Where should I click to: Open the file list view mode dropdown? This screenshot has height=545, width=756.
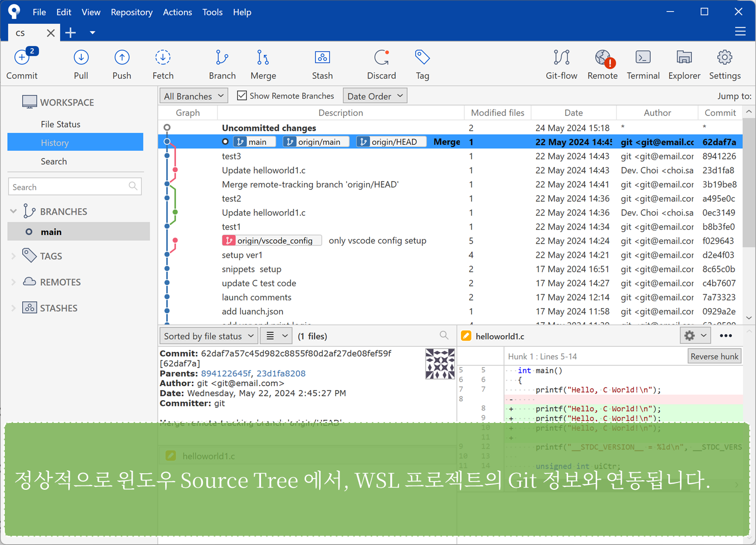coord(277,336)
